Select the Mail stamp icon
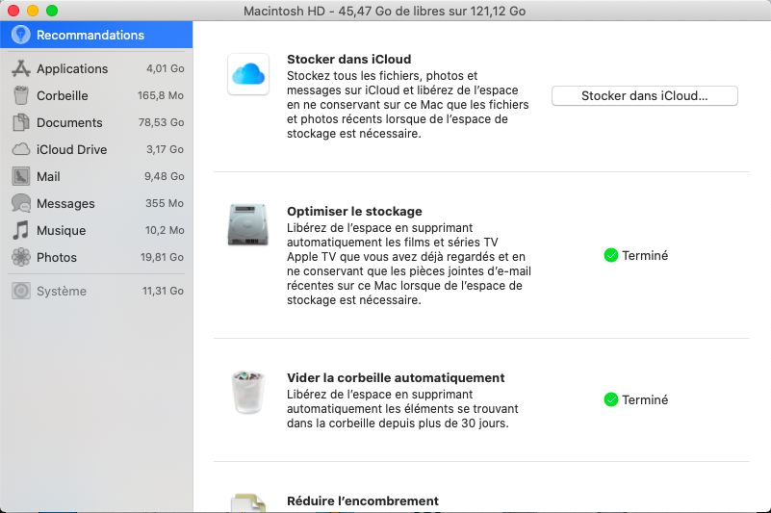The image size is (771, 513). [20, 176]
